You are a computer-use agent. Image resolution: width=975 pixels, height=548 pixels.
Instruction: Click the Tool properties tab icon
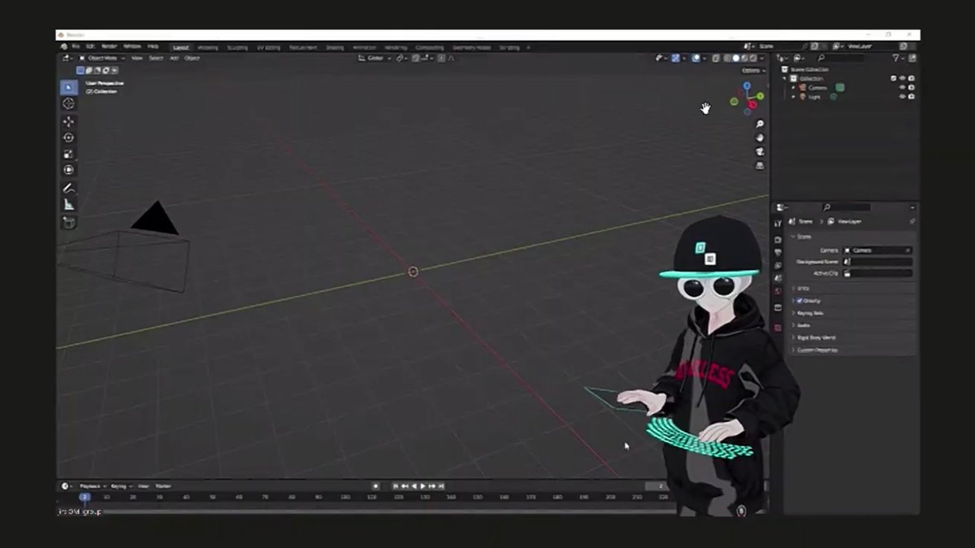778,224
